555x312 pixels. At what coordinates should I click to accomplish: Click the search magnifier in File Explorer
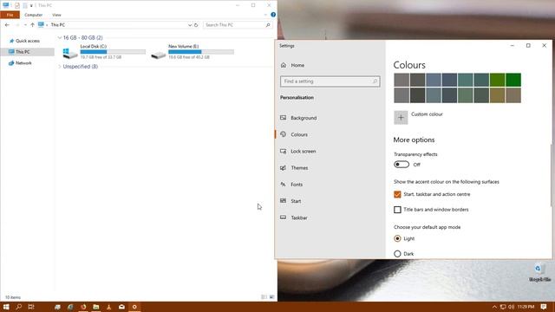point(268,25)
